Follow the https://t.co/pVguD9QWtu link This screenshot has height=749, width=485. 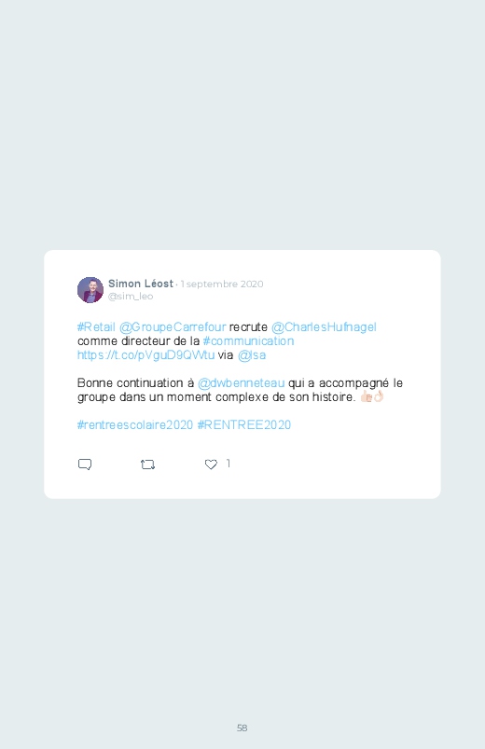point(145,355)
